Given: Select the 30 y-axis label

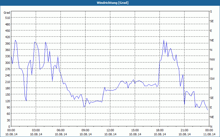Looking at the screenshot, I should point(9,120).
